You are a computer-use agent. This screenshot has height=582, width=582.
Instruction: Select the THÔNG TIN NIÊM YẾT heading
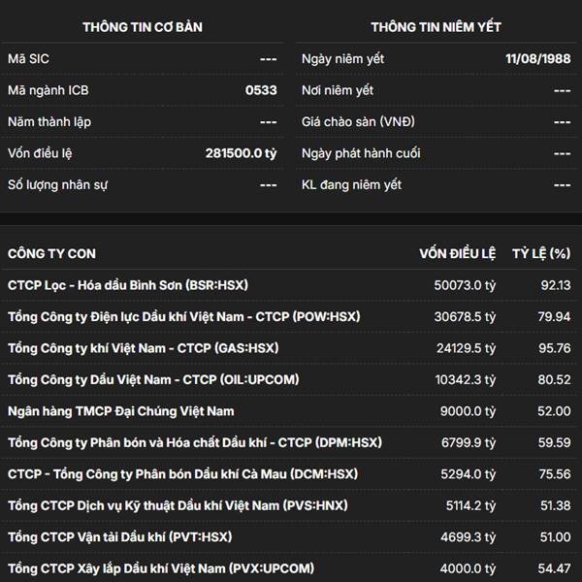[436, 27]
